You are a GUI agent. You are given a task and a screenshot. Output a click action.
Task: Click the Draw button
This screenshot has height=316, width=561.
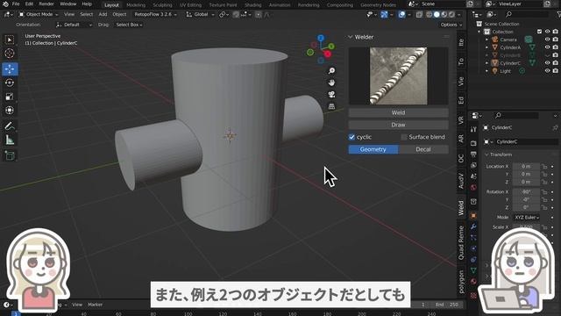tap(398, 125)
